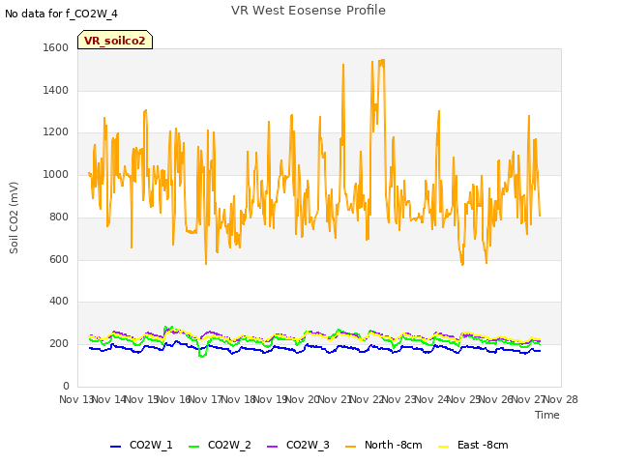Toggle the CO2W_2 legend entry
Image resolution: width=619 pixels, height=464 pixels.
pos(220,445)
